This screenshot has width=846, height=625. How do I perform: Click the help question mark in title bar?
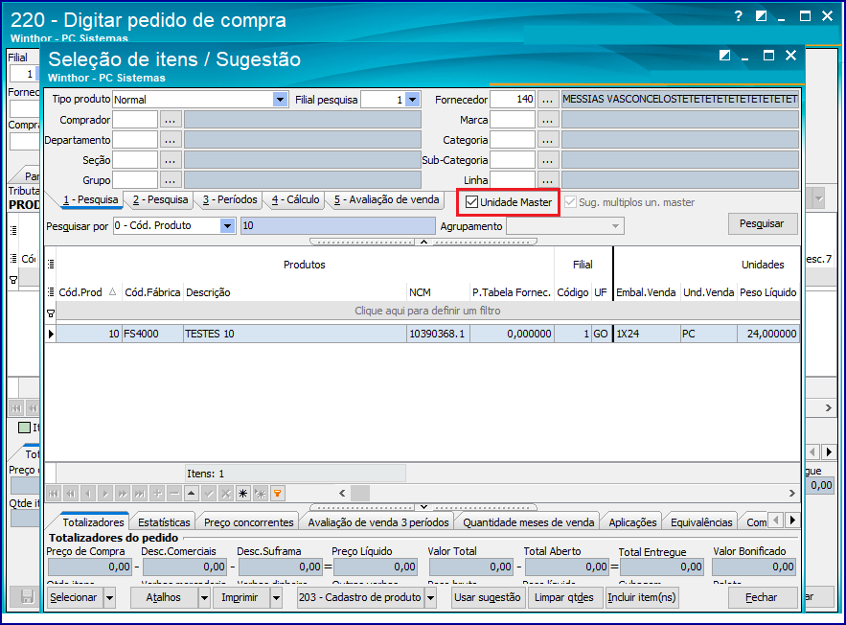[x=738, y=16]
